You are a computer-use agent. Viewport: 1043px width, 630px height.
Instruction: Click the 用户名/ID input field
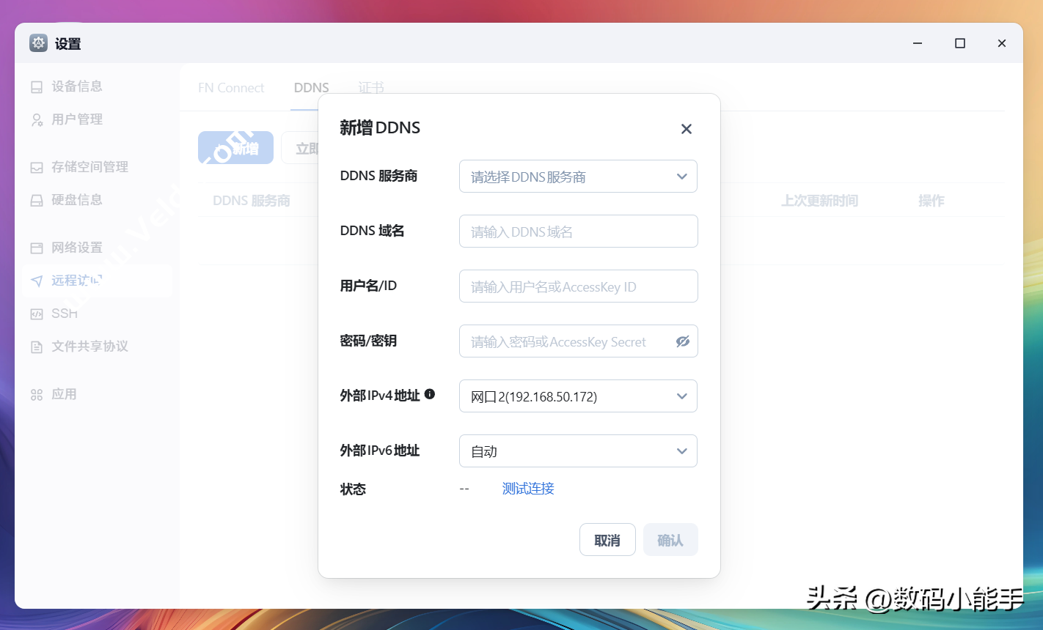(578, 286)
